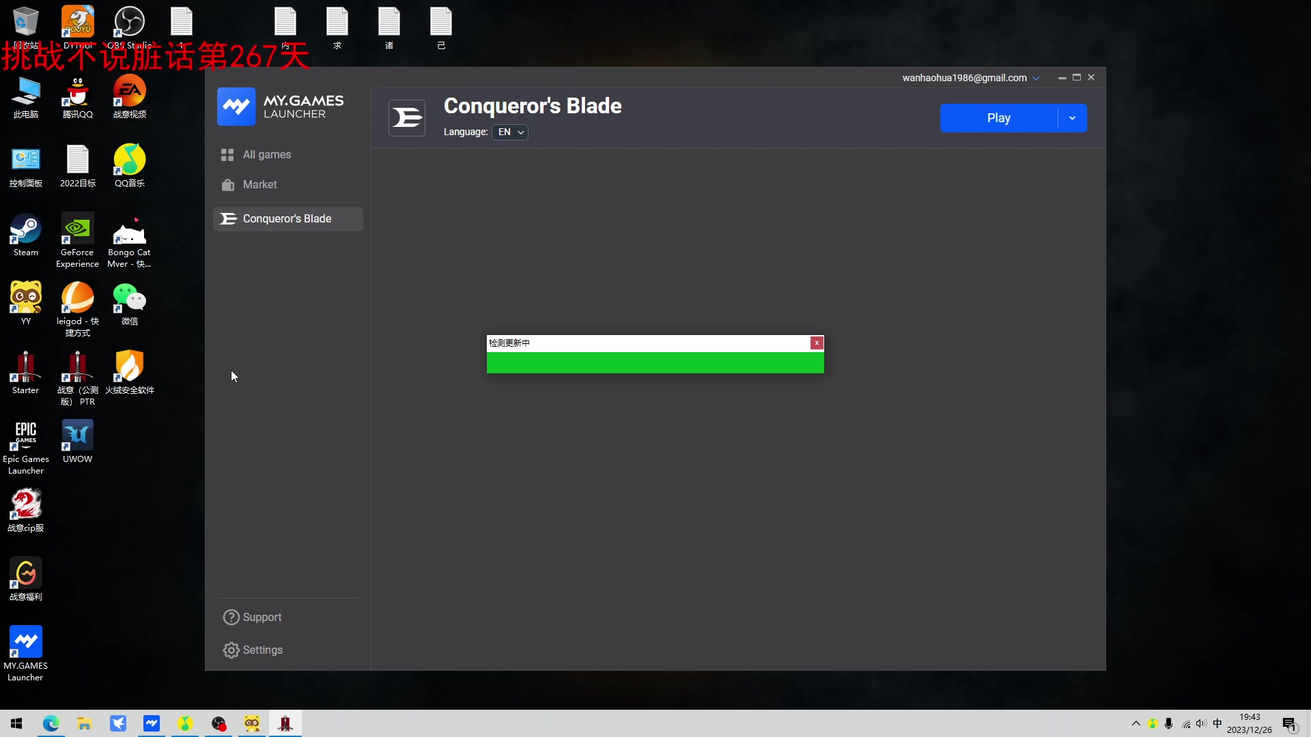The image size is (1311, 737).
Task: Close the update checking dialog
Action: click(x=817, y=343)
